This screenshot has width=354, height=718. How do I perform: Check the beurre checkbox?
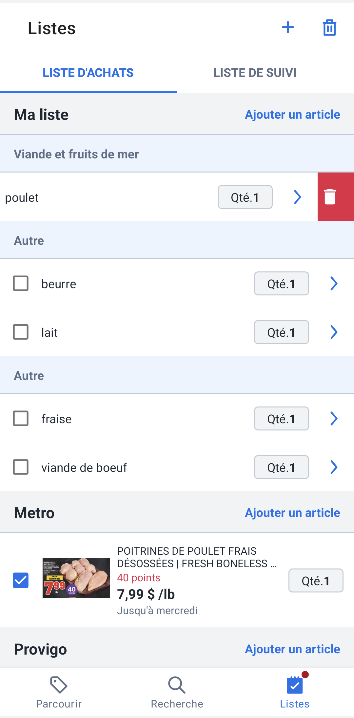point(21,283)
